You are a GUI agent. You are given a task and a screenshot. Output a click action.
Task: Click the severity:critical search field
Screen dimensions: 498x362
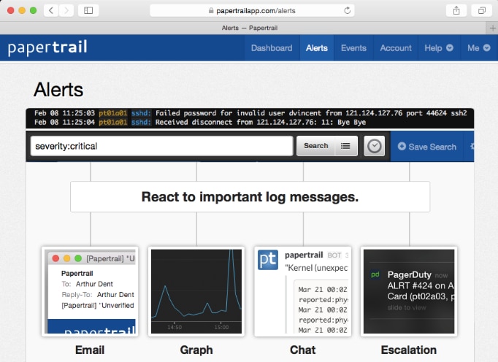pyautogui.click(x=161, y=146)
